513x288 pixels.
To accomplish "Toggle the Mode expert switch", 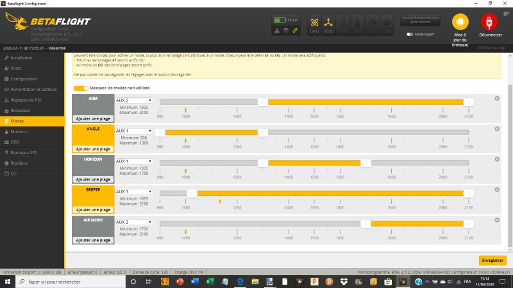I will click(x=410, y=34).
